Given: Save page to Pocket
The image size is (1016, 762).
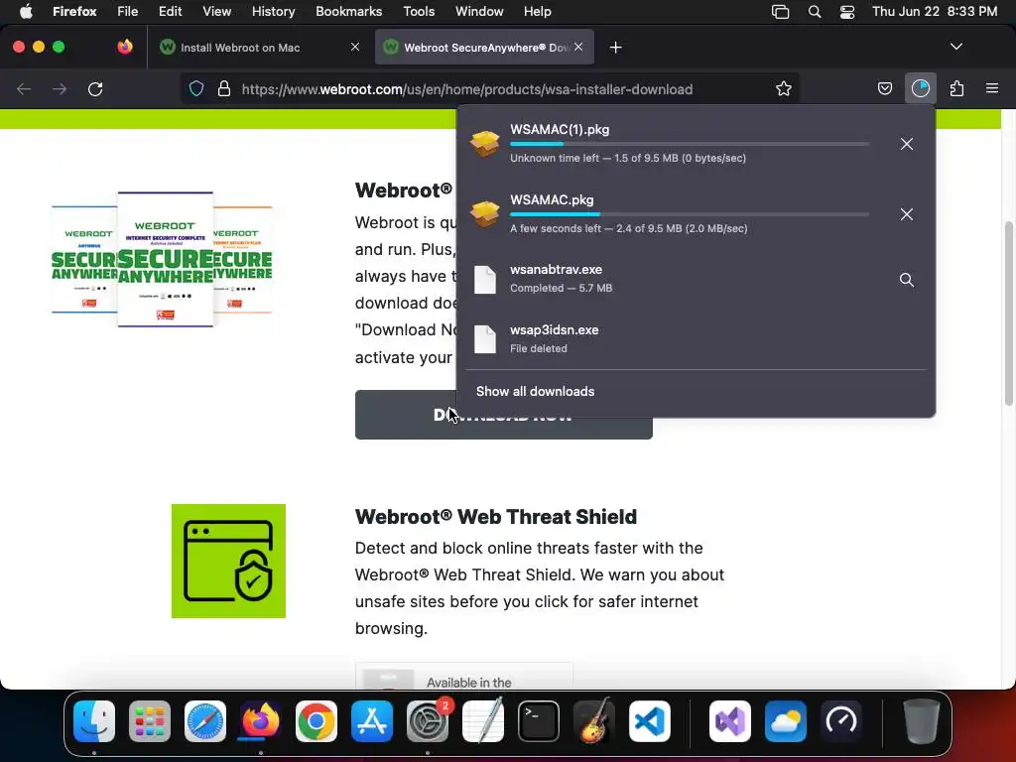Looking at the screenshot, I should [x=884, y=88].
